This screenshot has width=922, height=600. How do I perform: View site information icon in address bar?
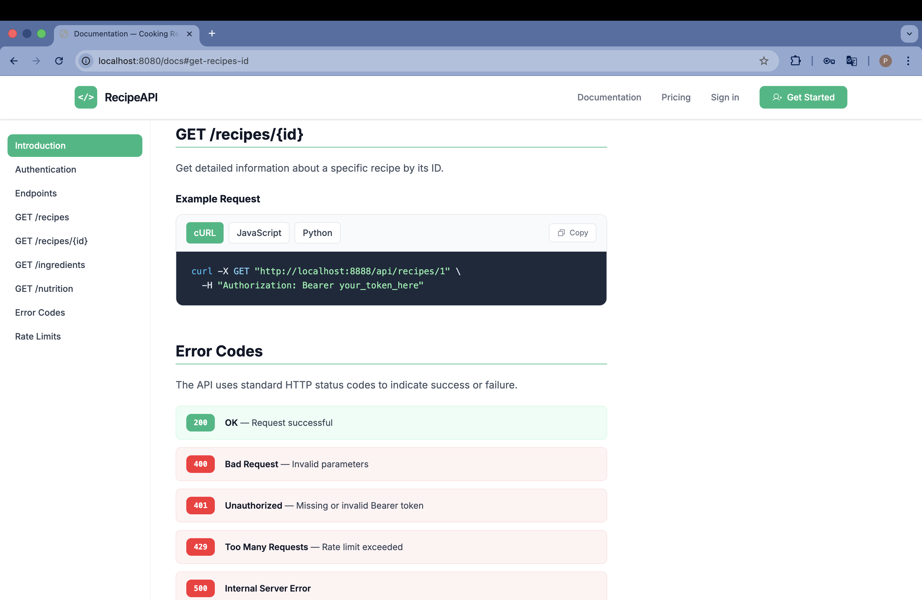[86, 61]
